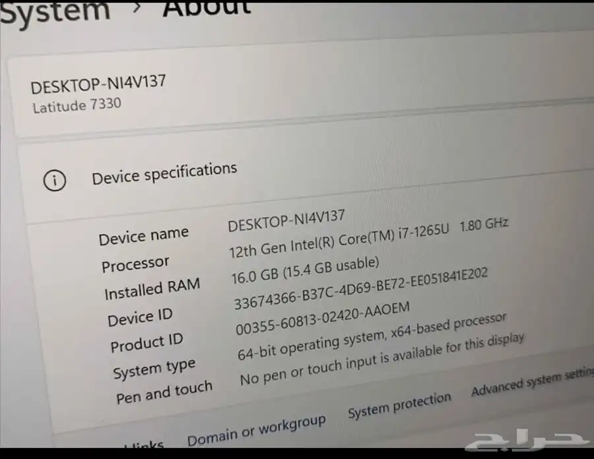Viewport: 594px width, 459px height.
Task: Open Advanced system settings link
Action: 532,381
